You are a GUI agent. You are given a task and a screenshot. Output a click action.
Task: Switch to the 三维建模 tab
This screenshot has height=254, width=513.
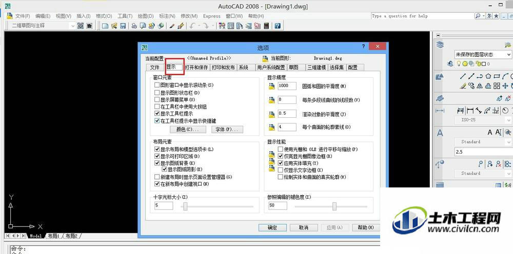click(x=317, y=68)
